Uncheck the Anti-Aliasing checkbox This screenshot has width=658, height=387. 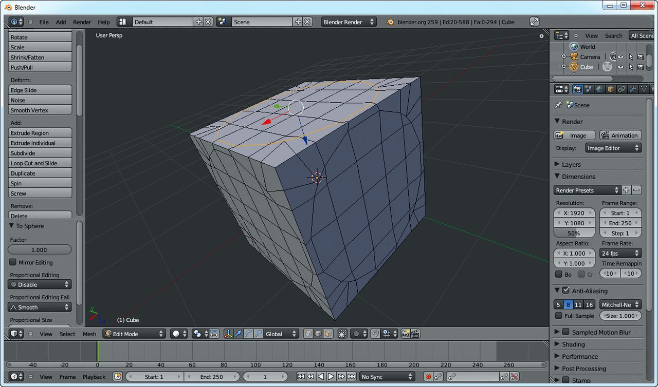pos(565,291)
